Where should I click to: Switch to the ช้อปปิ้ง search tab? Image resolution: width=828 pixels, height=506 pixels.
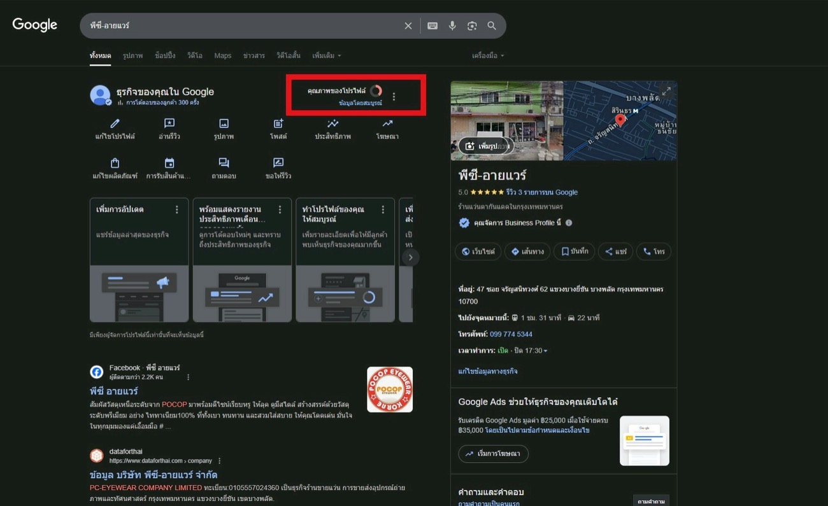tap(165, 56)
